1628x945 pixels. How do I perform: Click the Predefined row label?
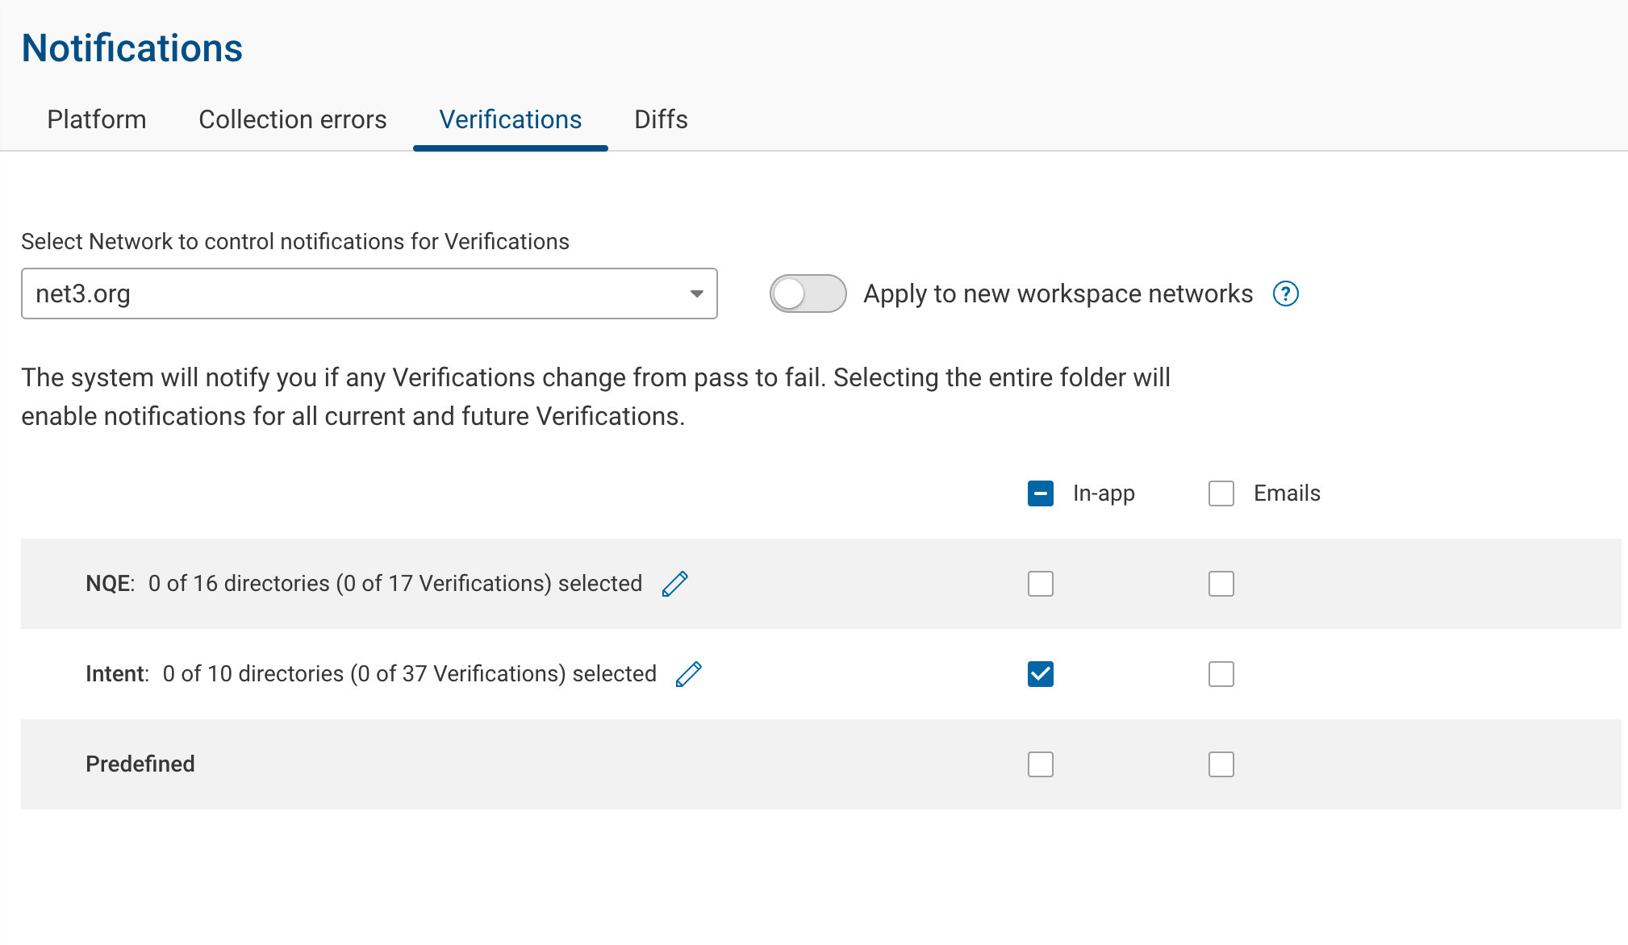coord(140,764)
